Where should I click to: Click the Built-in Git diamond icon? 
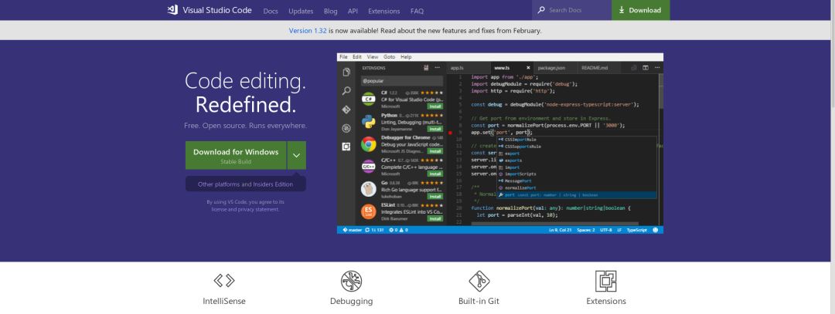pyautogui.click(x=479, y=281)
